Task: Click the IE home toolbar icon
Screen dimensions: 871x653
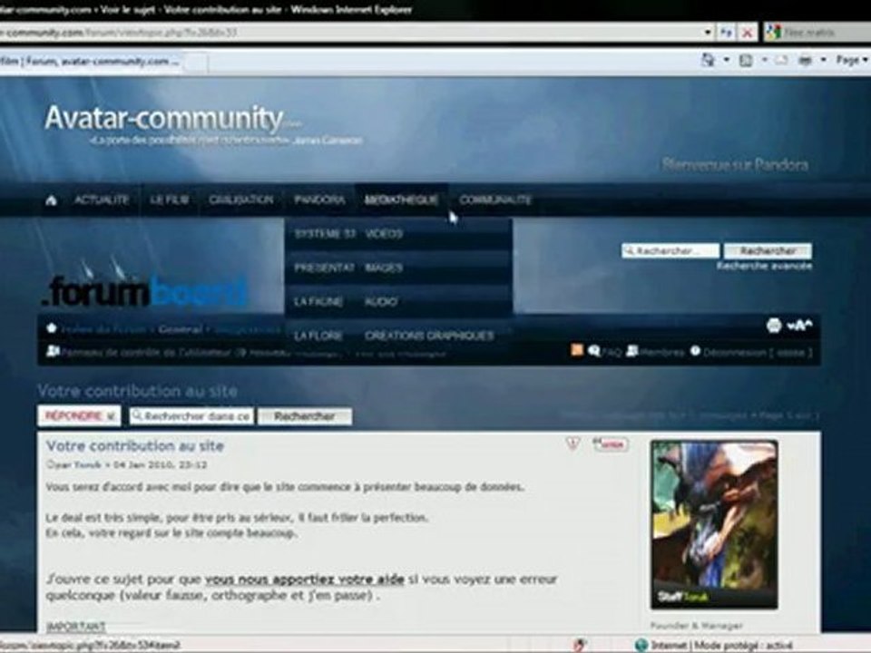Action: [709, 60]
